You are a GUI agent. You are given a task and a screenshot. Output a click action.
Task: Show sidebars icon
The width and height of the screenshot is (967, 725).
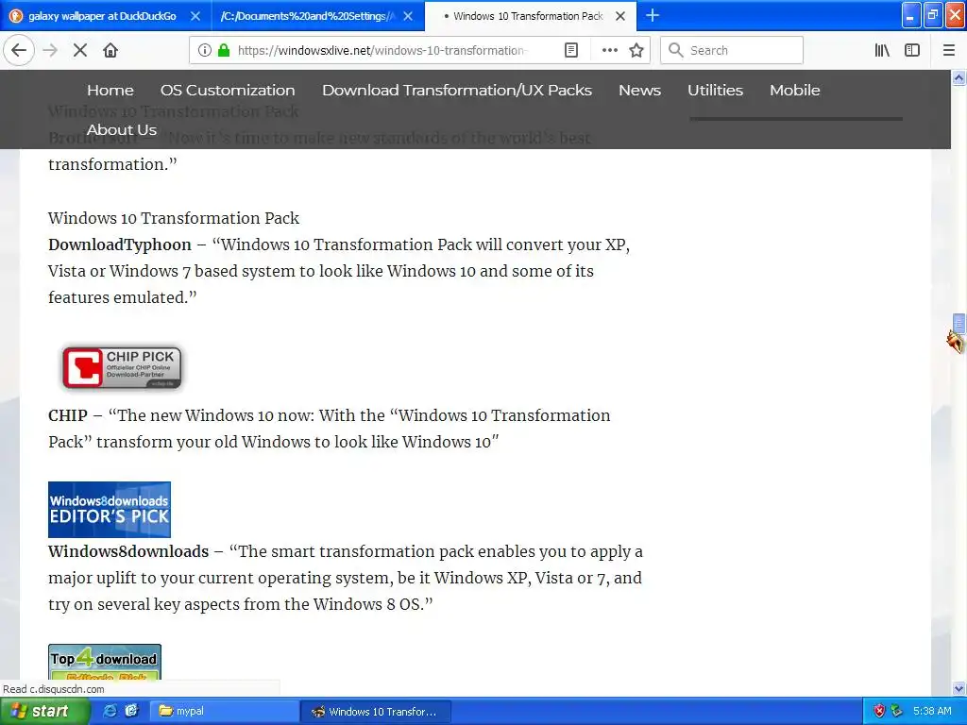[912, 50]
